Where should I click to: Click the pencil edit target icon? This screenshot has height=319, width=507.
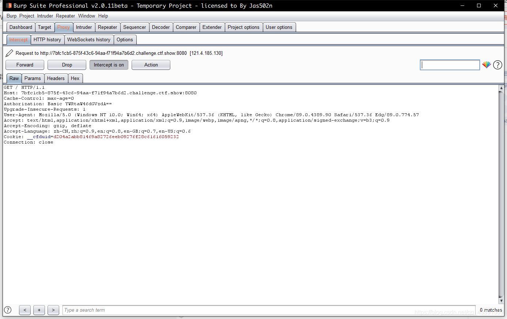tap(10, 53)
